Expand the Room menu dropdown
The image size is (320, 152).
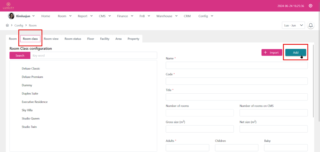(x=64, y=16)
